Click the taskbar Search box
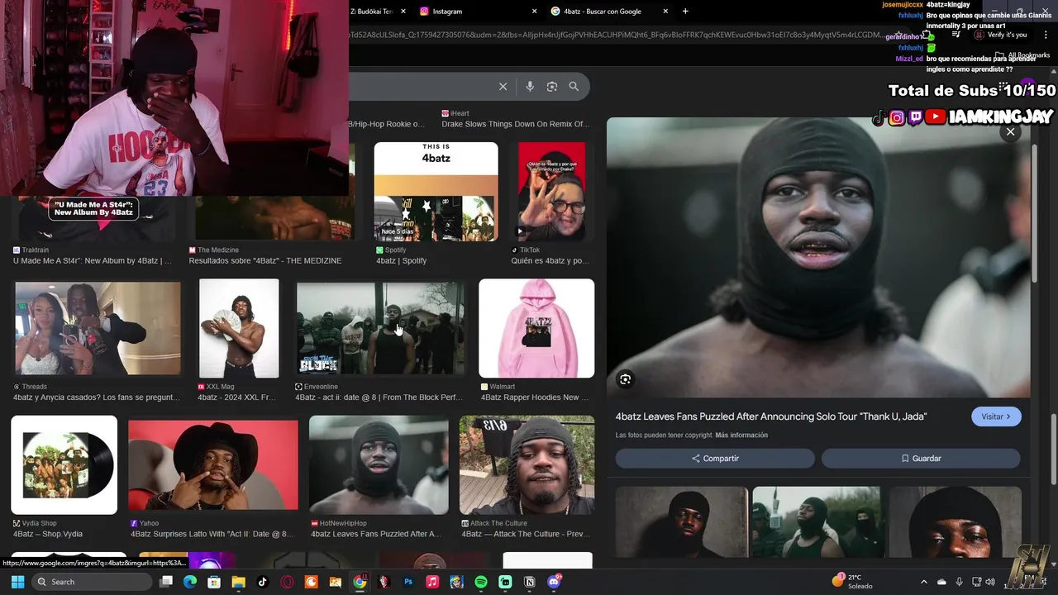 pyautogui.click(x=92, y=582)
